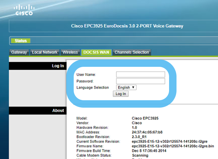Select the DOCSIS WAN tab

pos(96,52)
